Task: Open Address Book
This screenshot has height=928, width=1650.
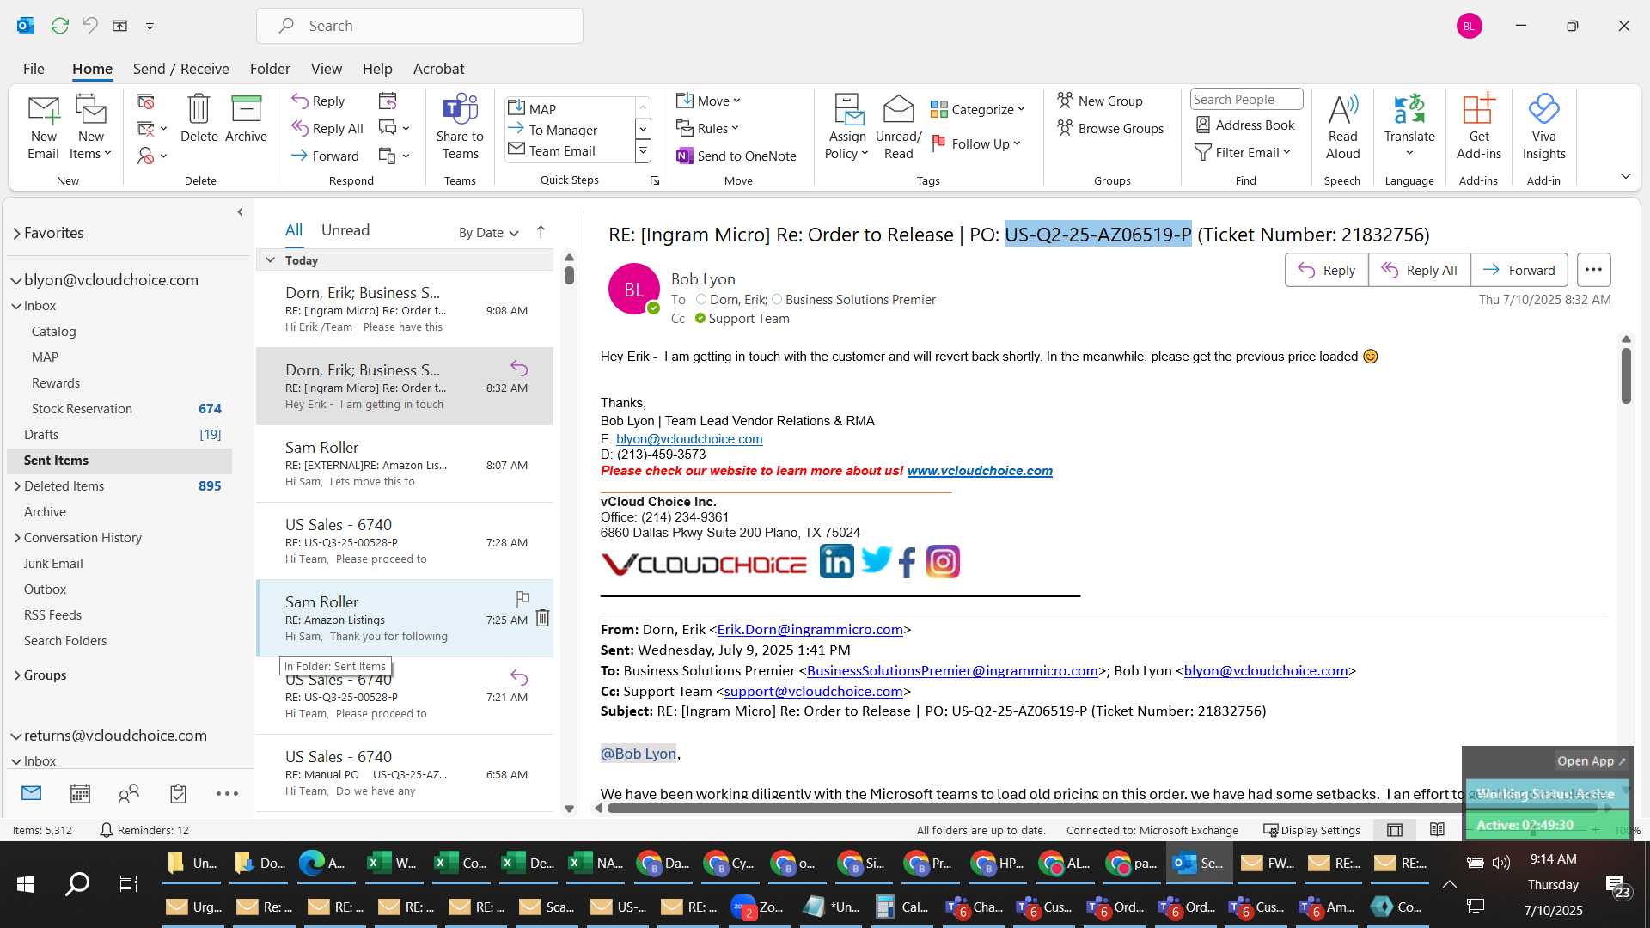Action: click(1245, 125)
